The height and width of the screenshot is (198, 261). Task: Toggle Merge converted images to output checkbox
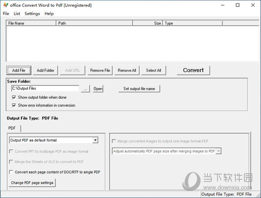[114, 142]
